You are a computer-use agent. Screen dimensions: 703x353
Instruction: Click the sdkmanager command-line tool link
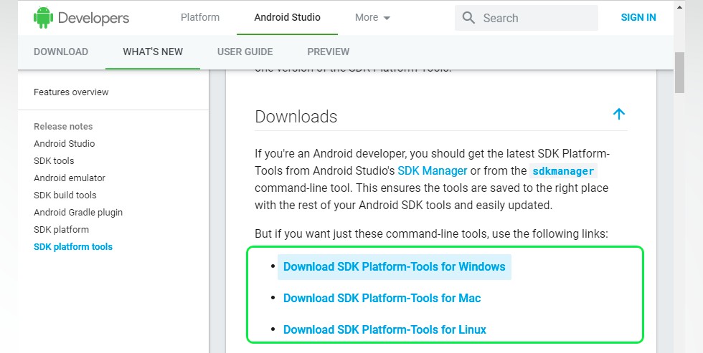[564, 171]
